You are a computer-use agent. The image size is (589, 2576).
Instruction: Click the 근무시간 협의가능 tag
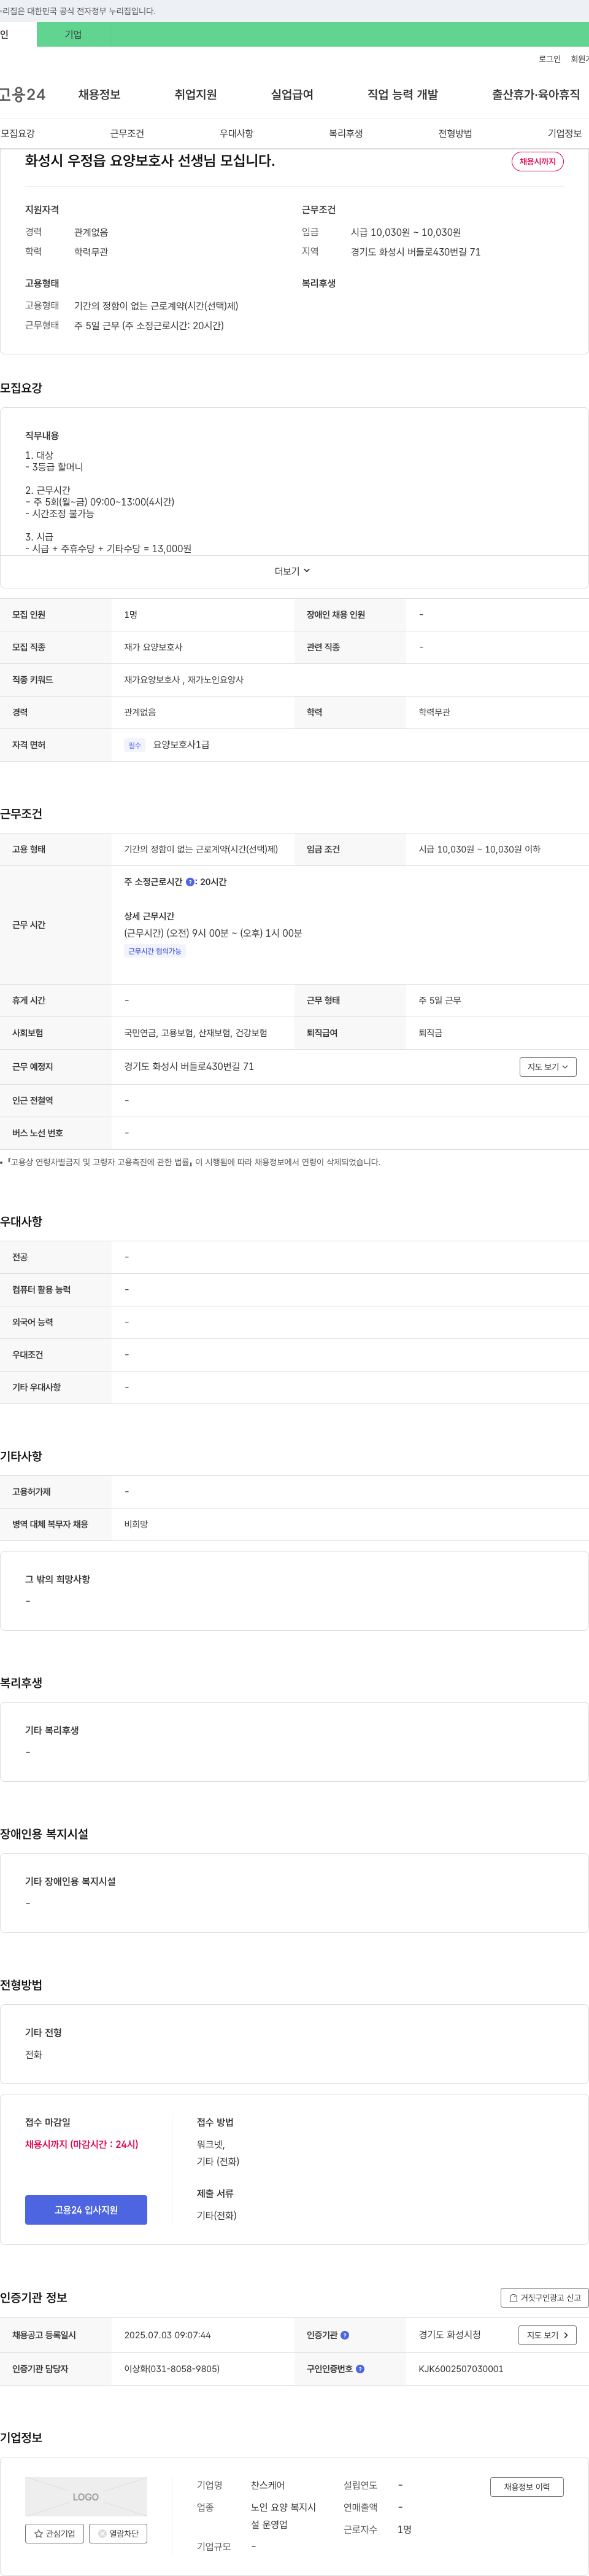(155, 951)
